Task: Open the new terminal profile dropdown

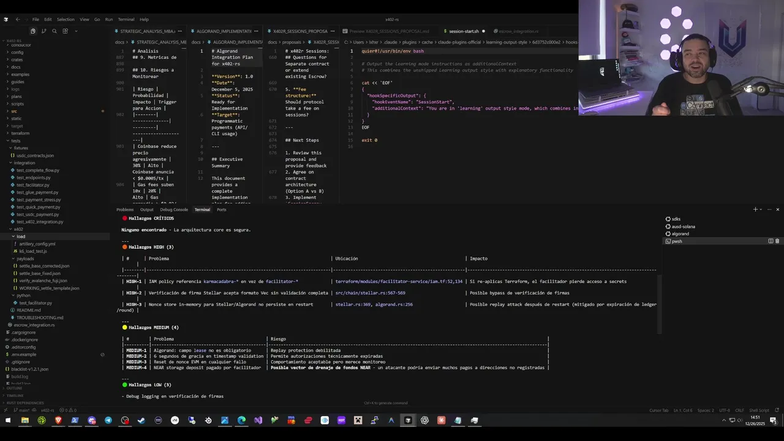Action: point(761,209)
